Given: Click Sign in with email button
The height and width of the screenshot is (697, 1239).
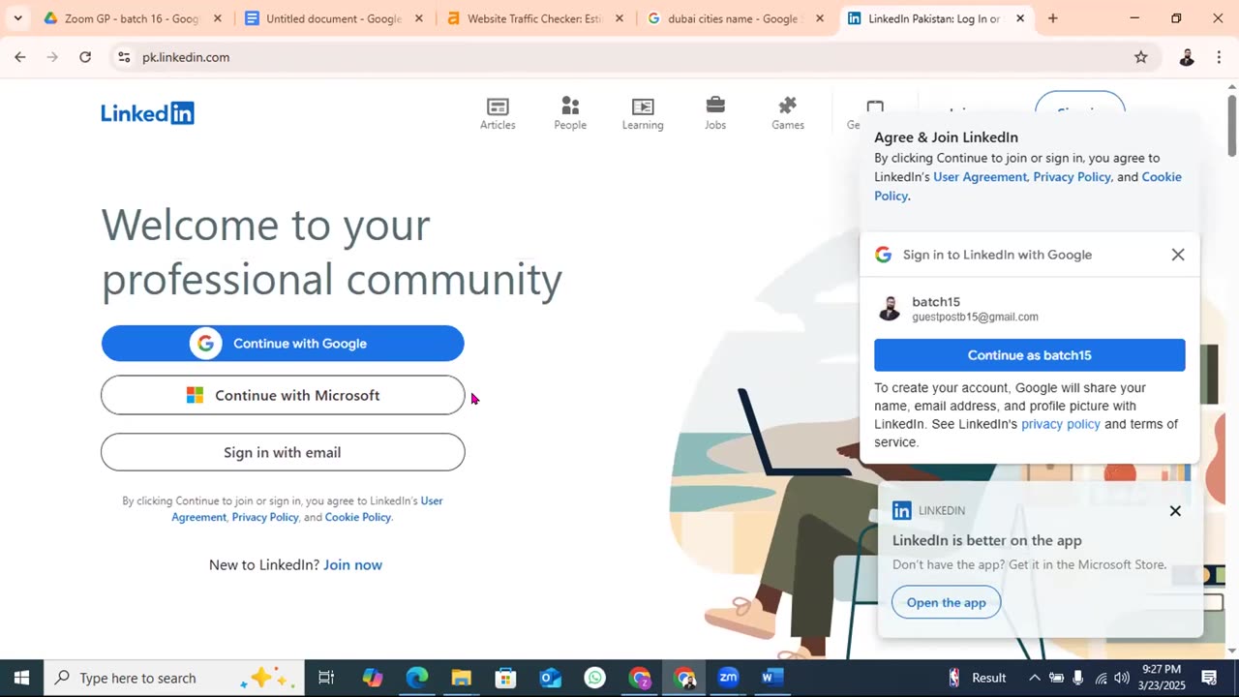Looking at the screenshot, I should tap(283, 452).
